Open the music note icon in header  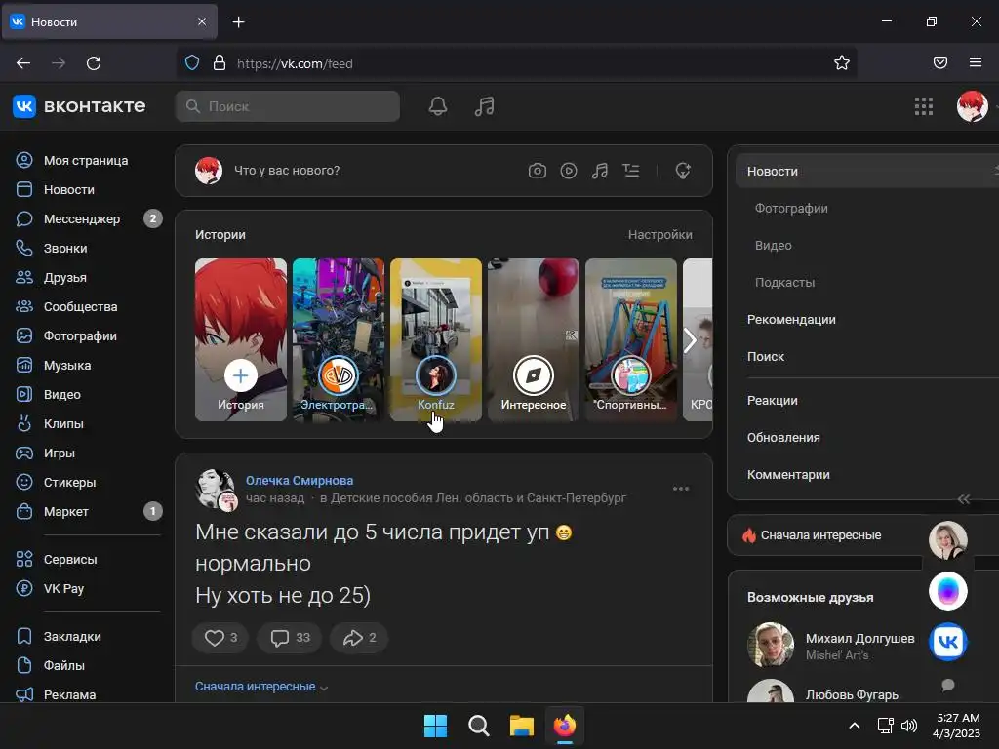click(484, 106)
